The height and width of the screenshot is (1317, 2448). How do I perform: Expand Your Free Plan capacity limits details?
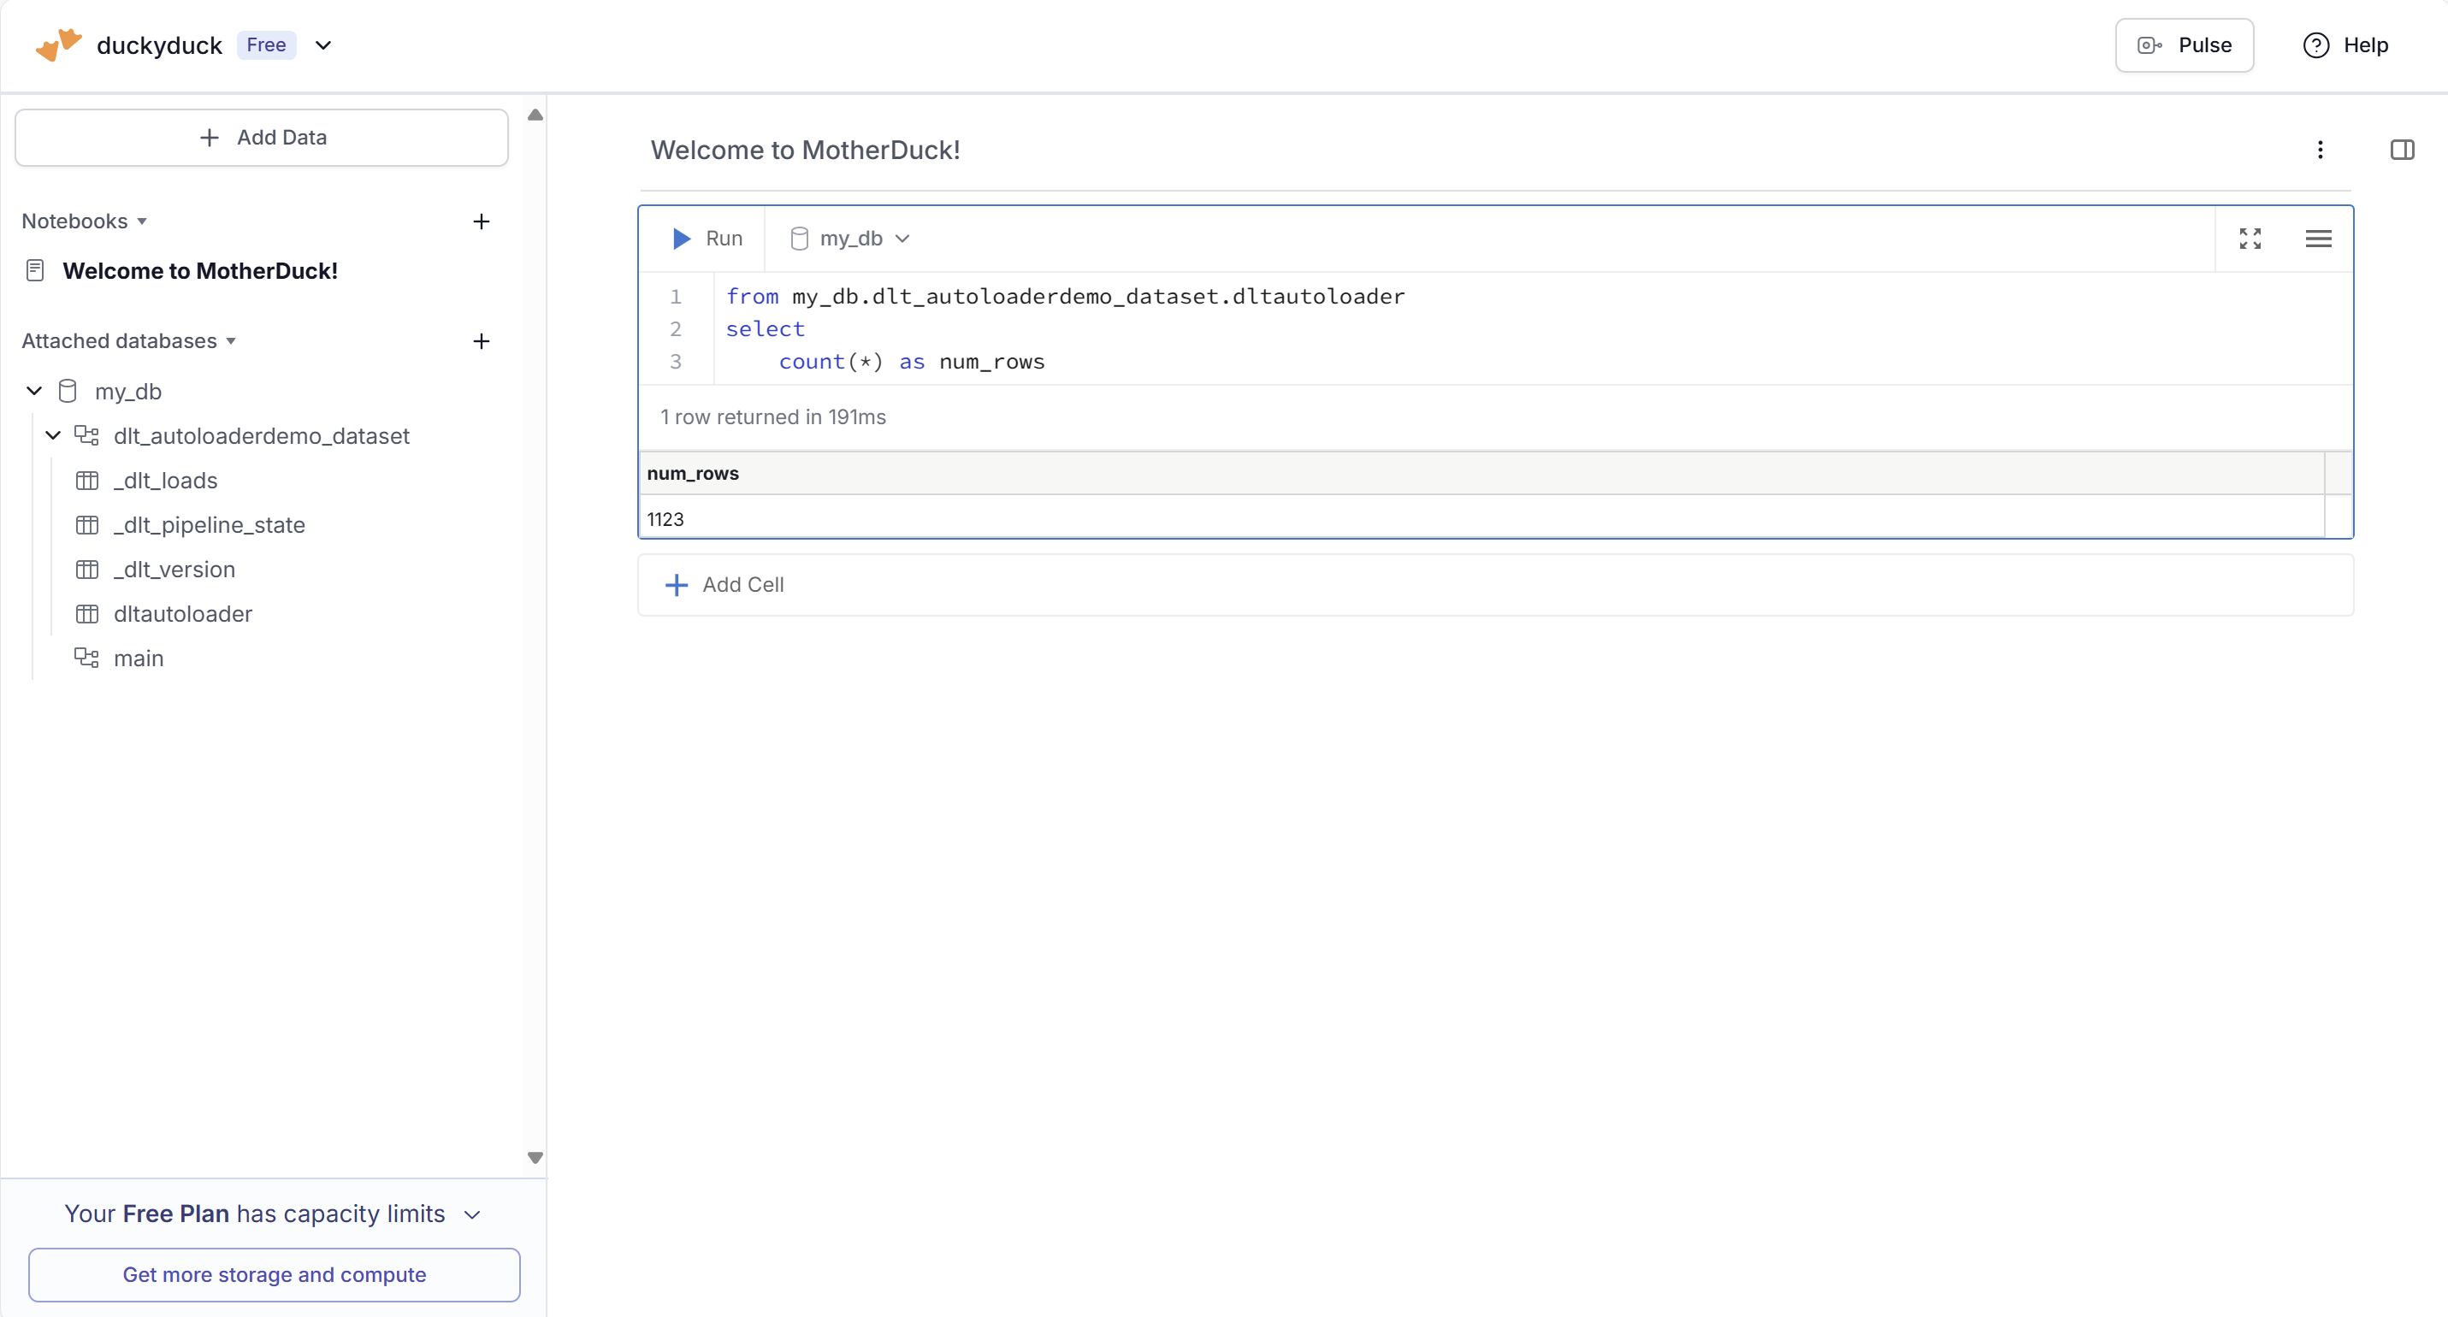[473, 1214]
